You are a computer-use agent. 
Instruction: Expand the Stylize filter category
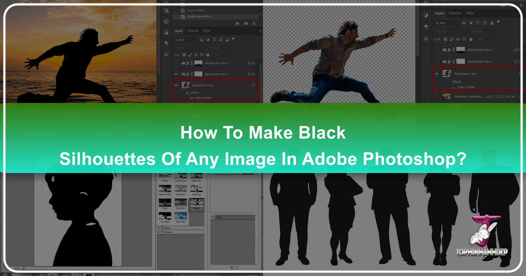coord(167,228)
